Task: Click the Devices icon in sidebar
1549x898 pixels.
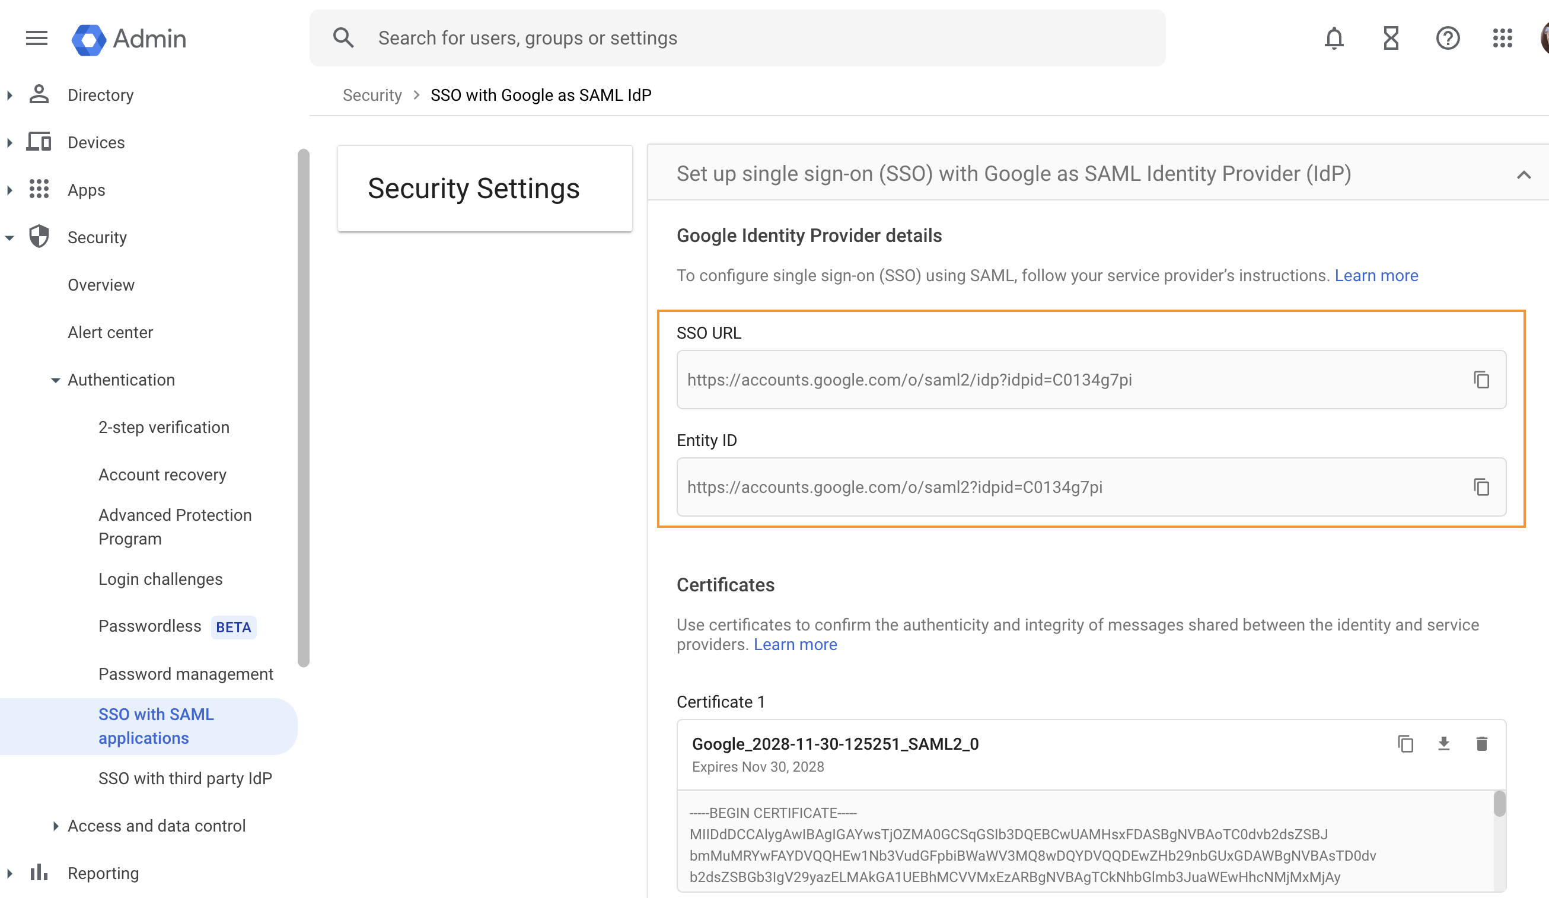Action: pos(39,142)
